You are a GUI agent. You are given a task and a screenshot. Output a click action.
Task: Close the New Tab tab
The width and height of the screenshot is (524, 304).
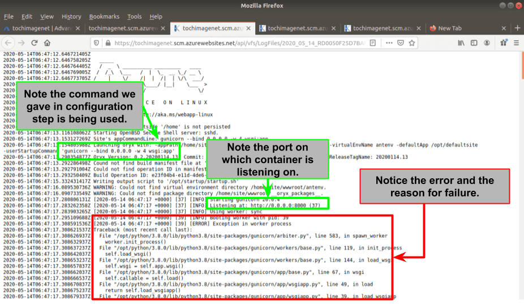point(504,28)
